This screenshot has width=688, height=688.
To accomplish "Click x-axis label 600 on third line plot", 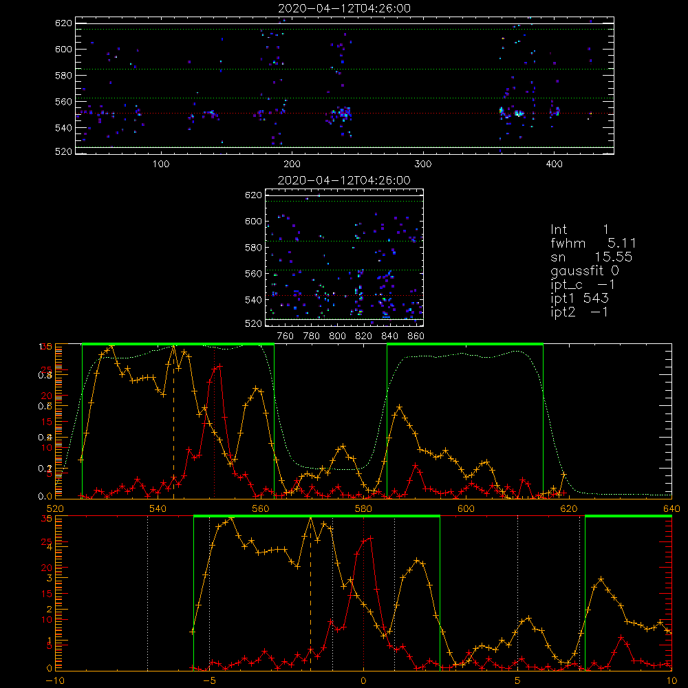I will coord(466,508).
